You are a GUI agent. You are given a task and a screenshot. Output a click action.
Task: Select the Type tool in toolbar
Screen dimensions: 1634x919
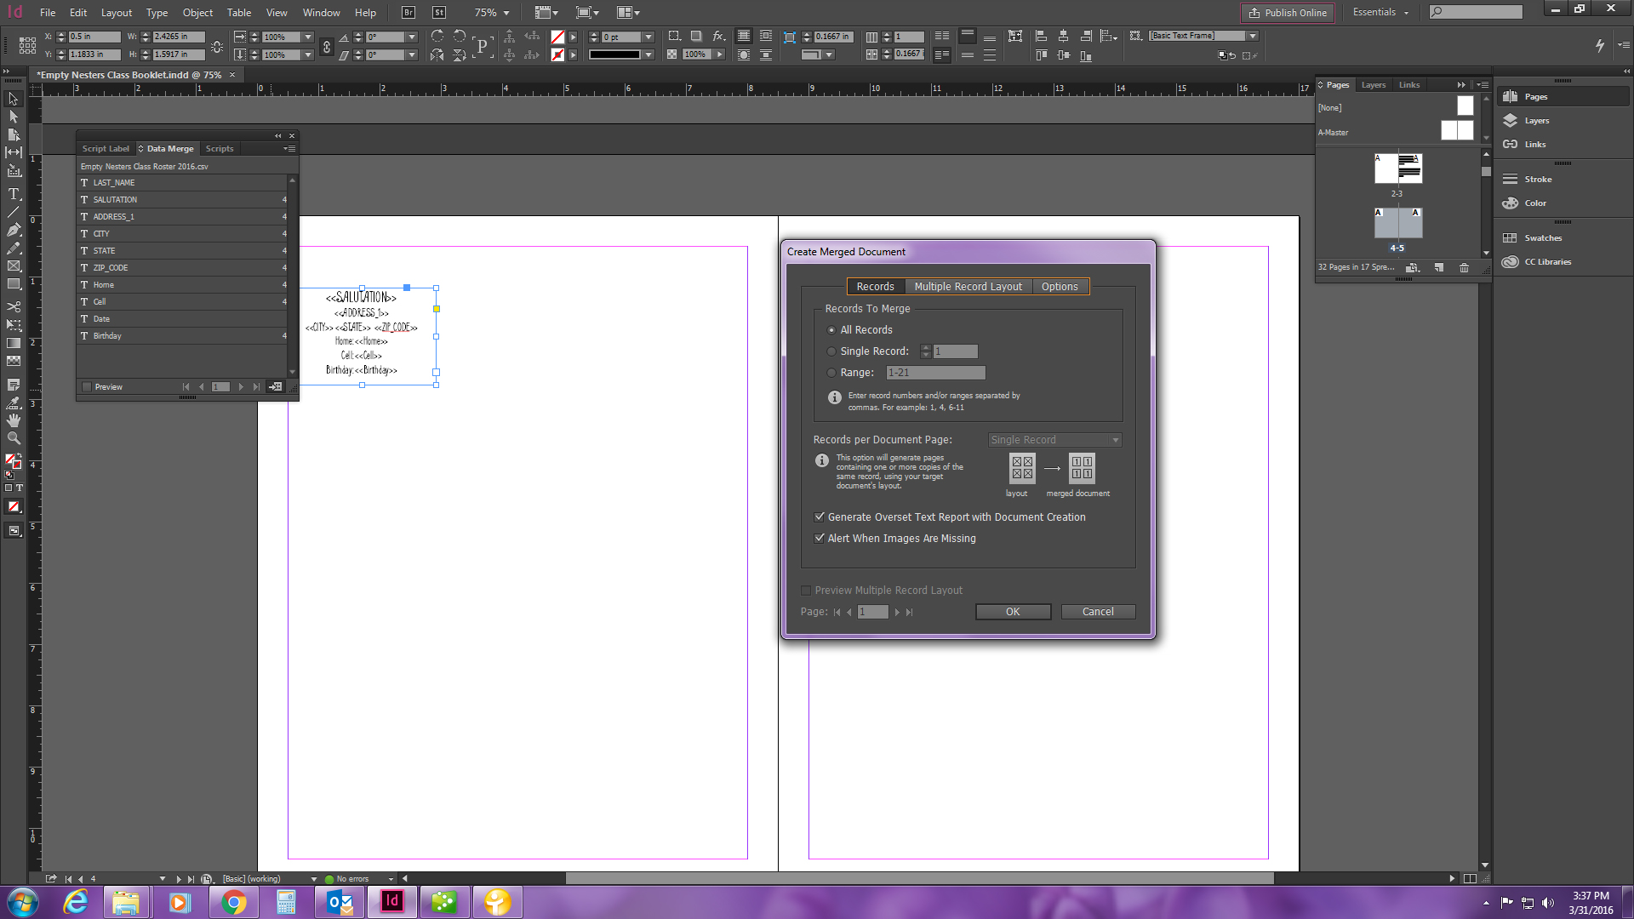point(14,193)
